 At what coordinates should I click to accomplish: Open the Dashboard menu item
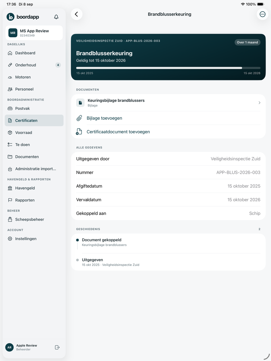click(34, 53)
